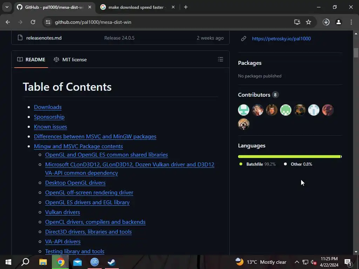
Task: Select the MIT license tab
Action: [x=70, y=60]
